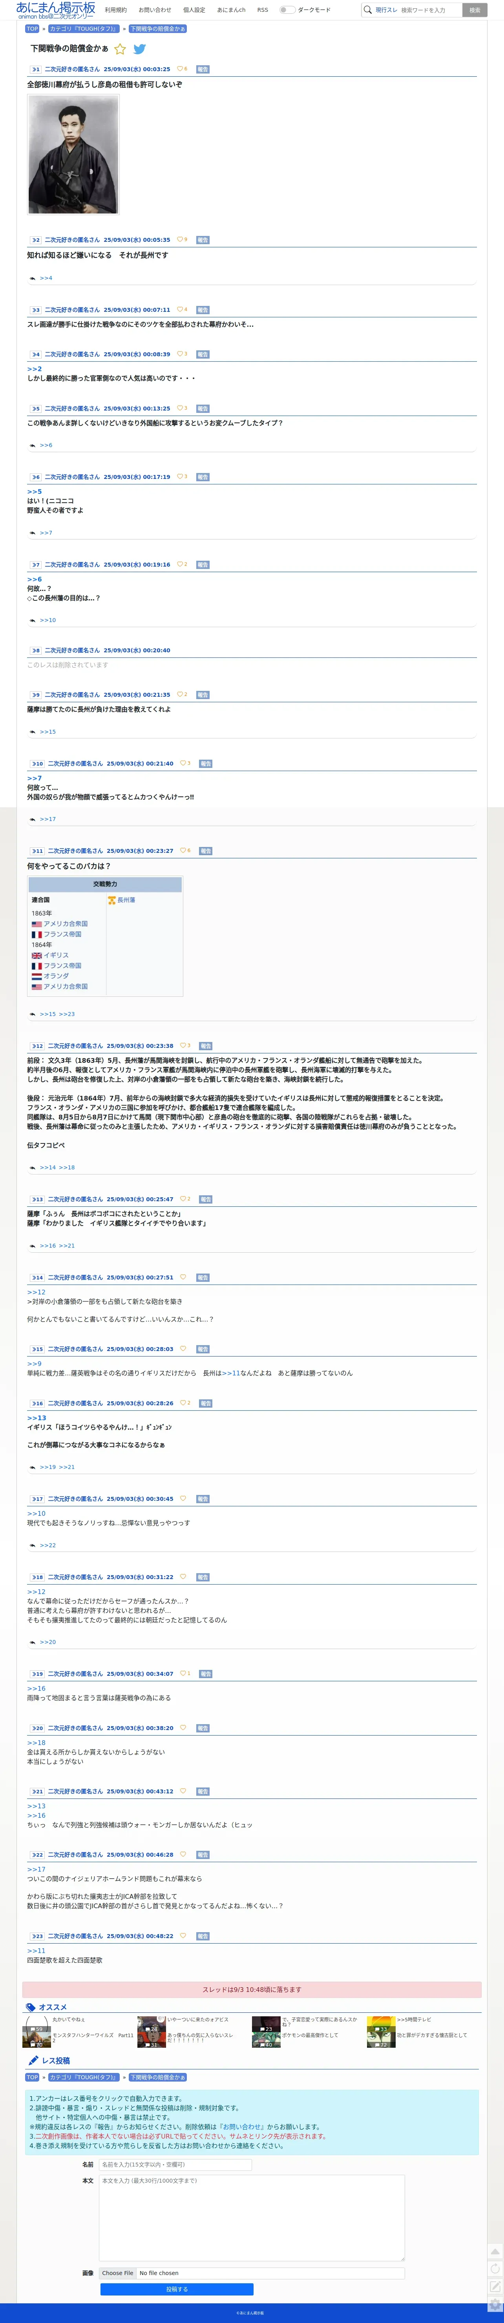Click the レス投稿 pencil icon

coord(33,2061)
